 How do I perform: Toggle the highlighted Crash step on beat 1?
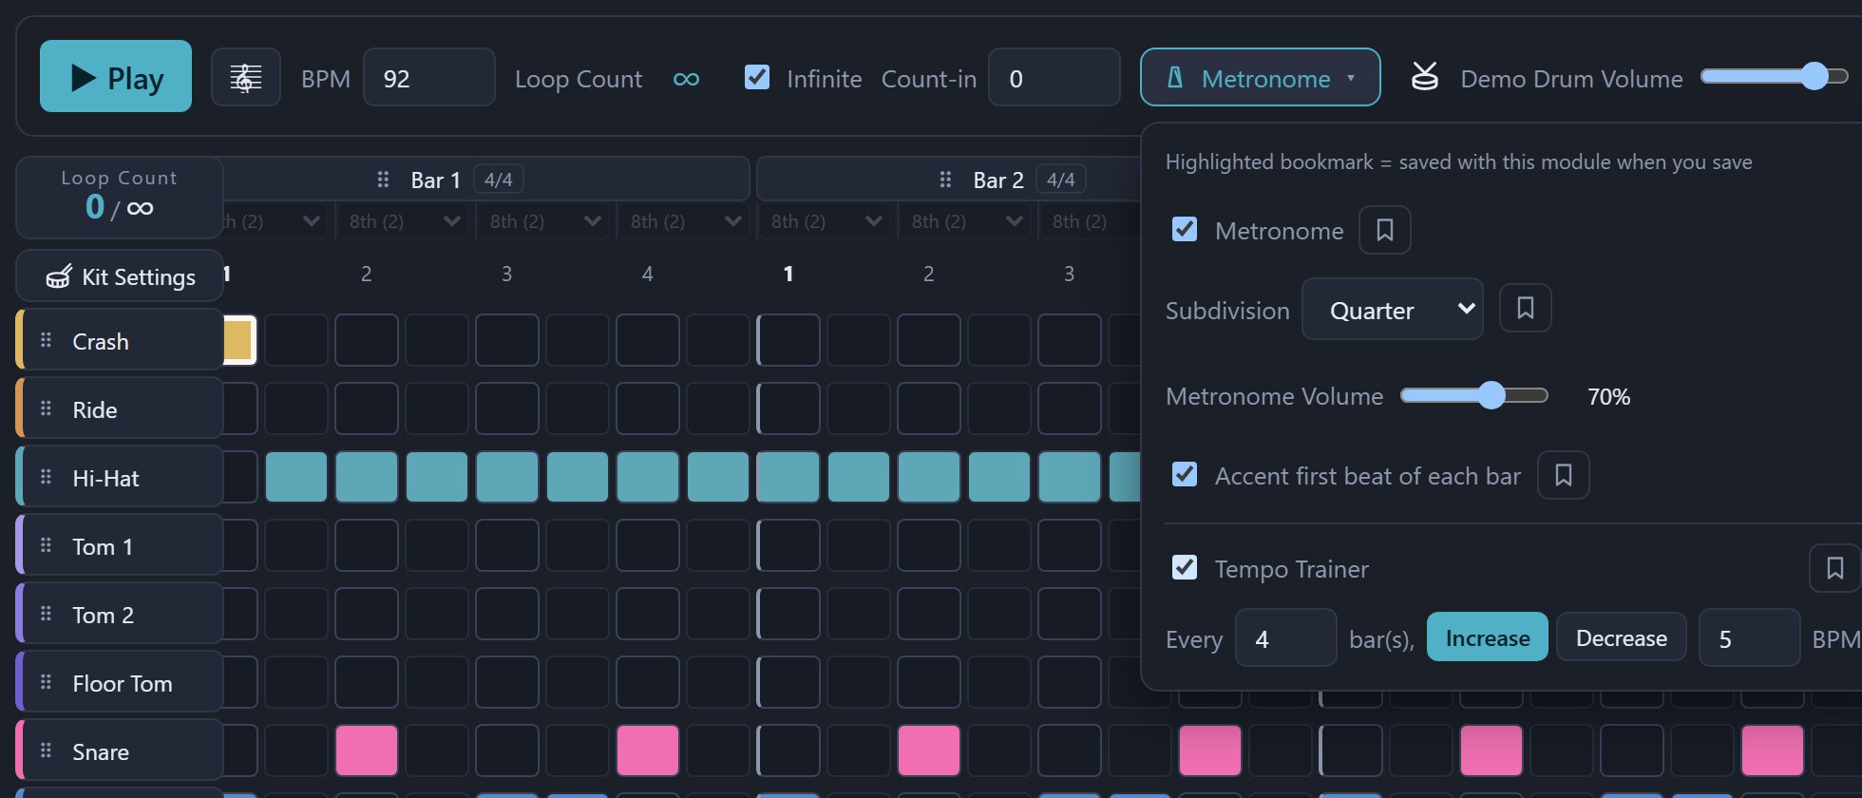(239, 340)
